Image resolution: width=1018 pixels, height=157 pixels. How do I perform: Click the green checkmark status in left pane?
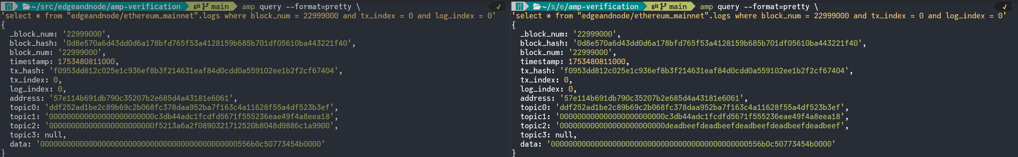(x=498, y=7)
